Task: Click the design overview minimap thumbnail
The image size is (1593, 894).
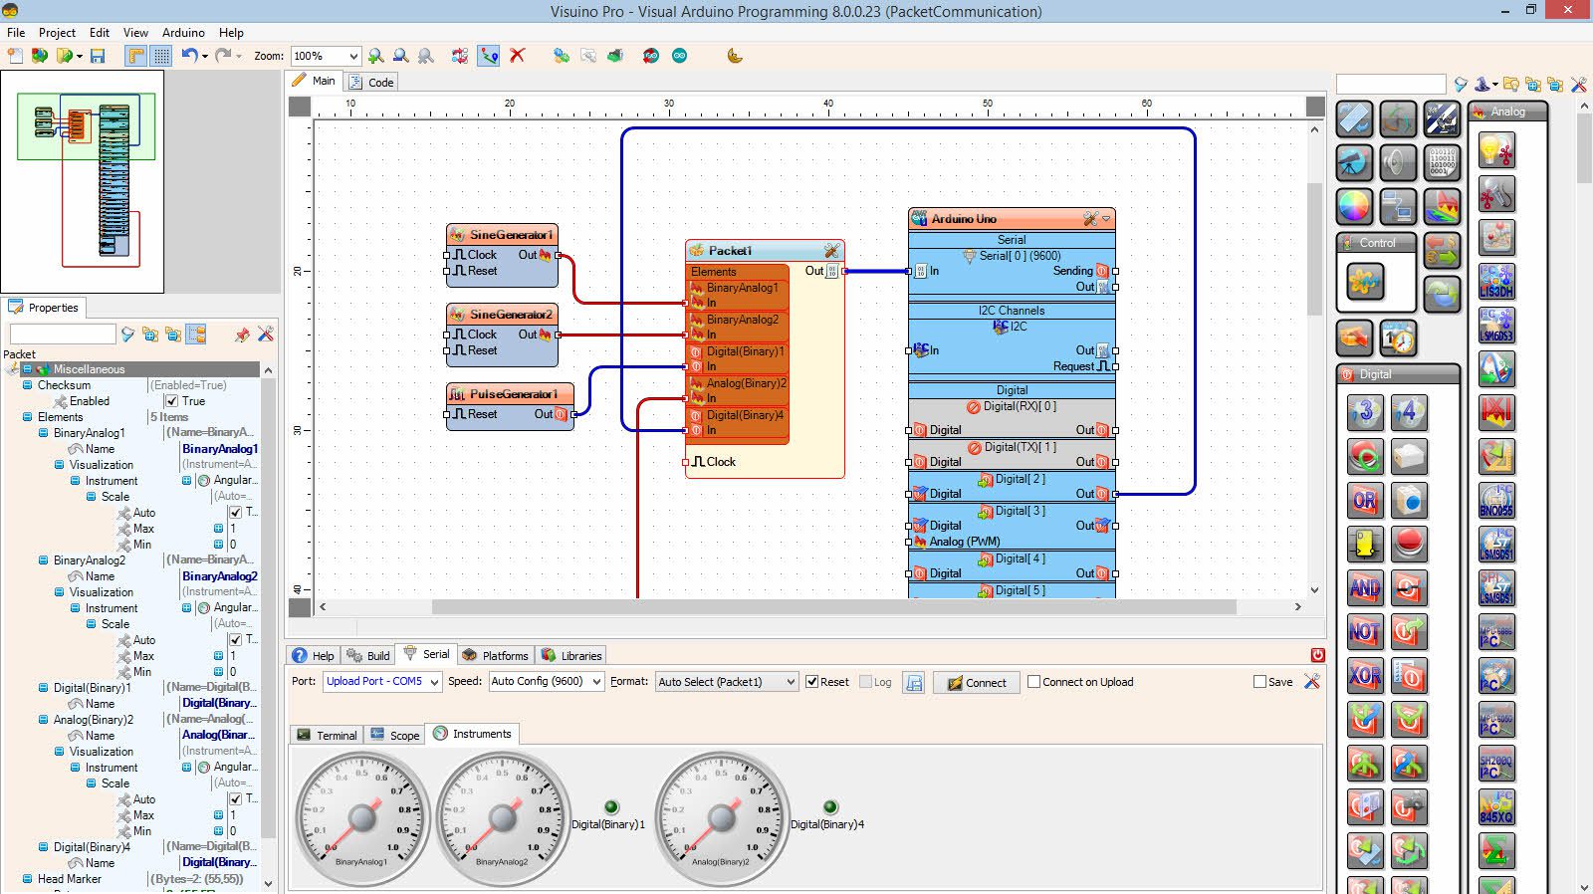Action: pyautogui.click(x=82, y=181)
